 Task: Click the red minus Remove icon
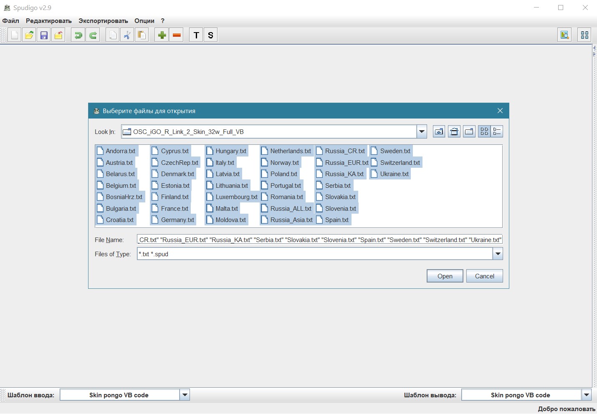[177, 35]
